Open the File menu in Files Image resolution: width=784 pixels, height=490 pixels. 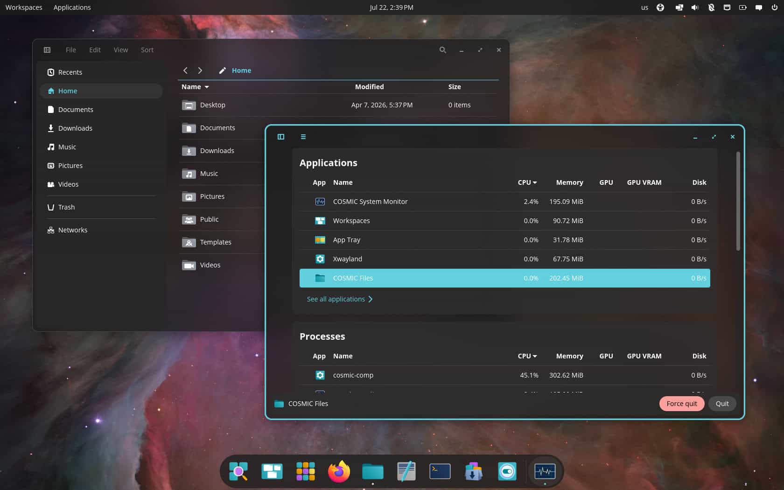point(71,50)
